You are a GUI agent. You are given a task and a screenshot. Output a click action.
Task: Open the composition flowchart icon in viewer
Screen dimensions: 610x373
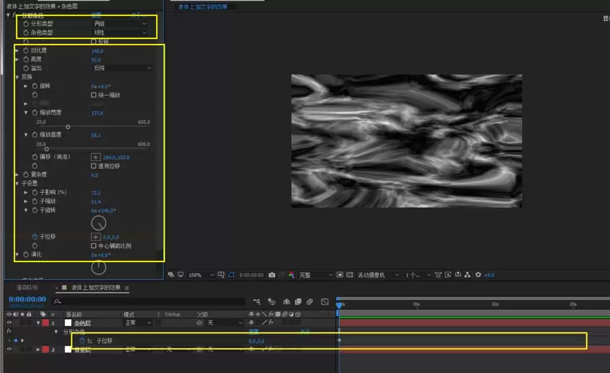tap(467, 275)
